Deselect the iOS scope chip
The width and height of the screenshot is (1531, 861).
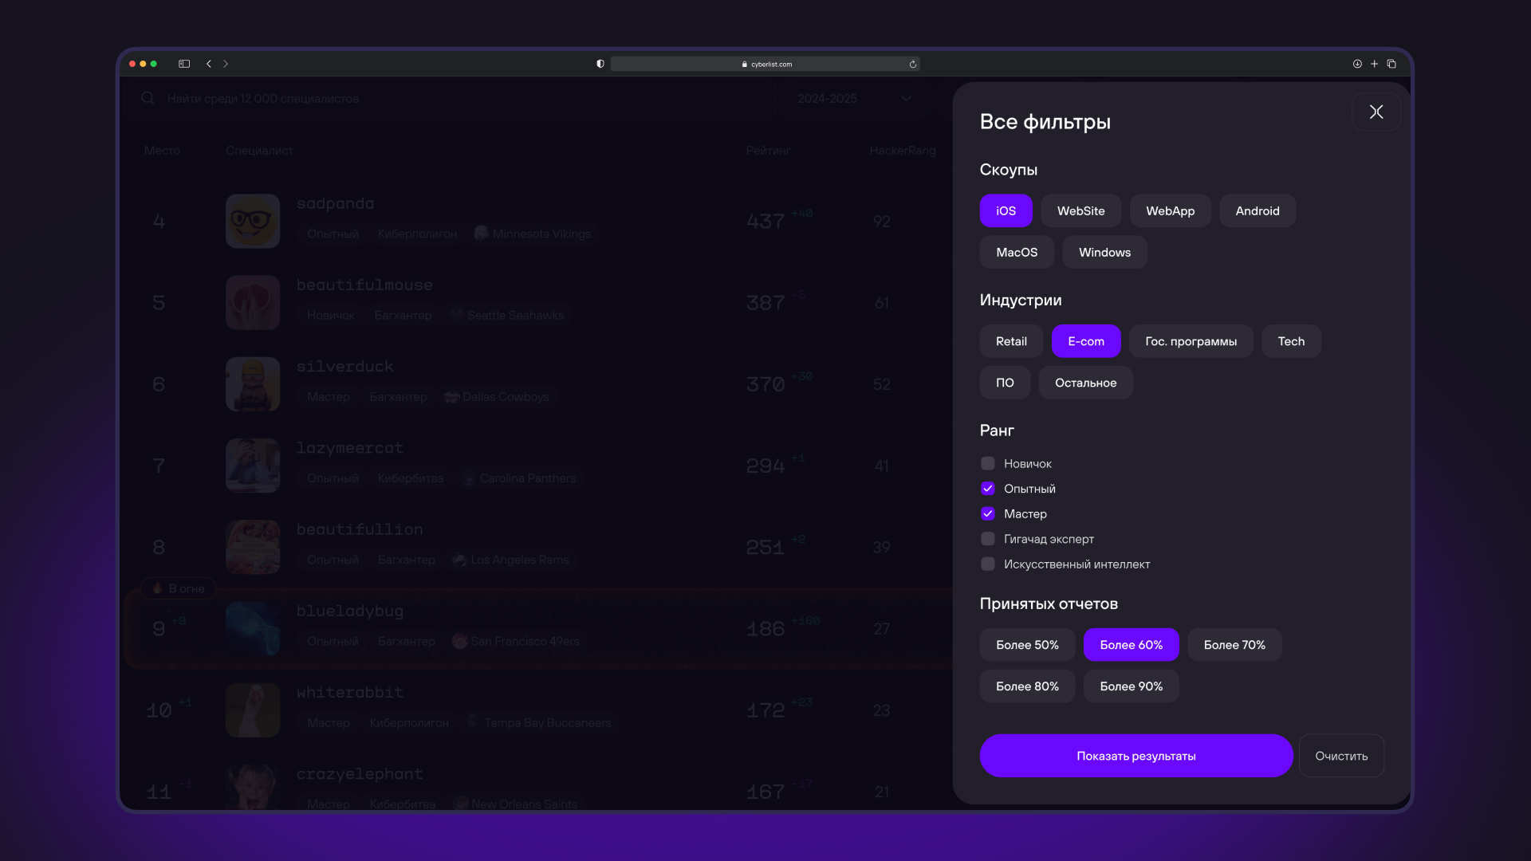tap(1006, 211)
